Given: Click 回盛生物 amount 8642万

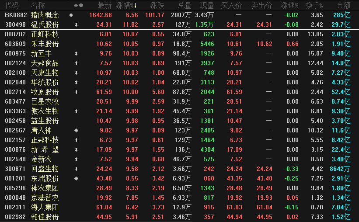Looking at the screenshot, I should click(x=340, y=169).
